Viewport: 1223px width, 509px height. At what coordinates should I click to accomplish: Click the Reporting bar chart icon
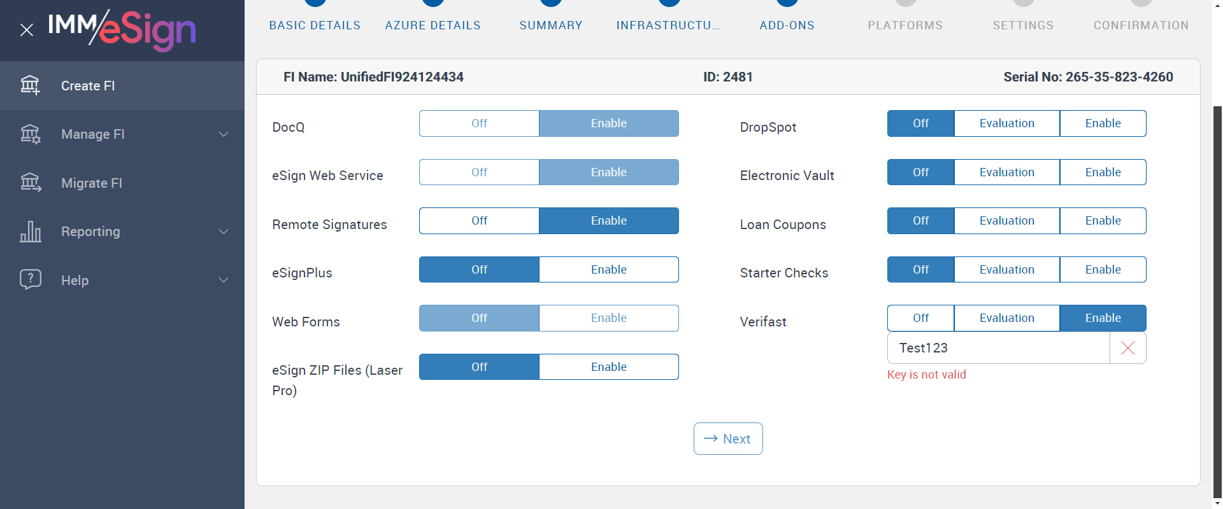(x=30, y=232)
